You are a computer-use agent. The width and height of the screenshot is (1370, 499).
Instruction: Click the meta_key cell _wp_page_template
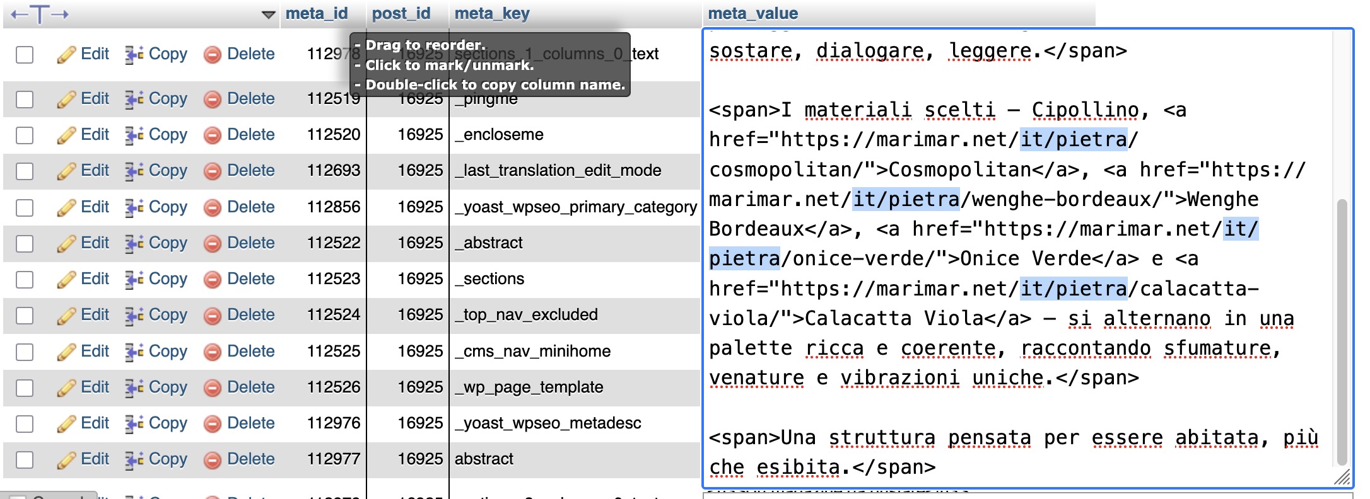(529, 387)
